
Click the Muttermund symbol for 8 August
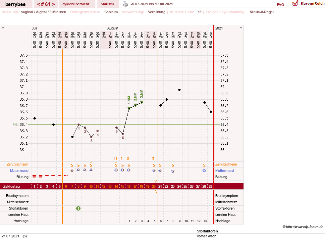[x=154, y=171]
